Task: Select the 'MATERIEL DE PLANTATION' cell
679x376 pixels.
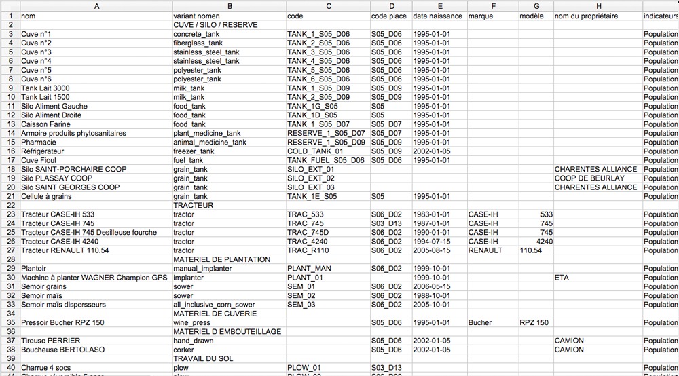Action: point(229,260)
